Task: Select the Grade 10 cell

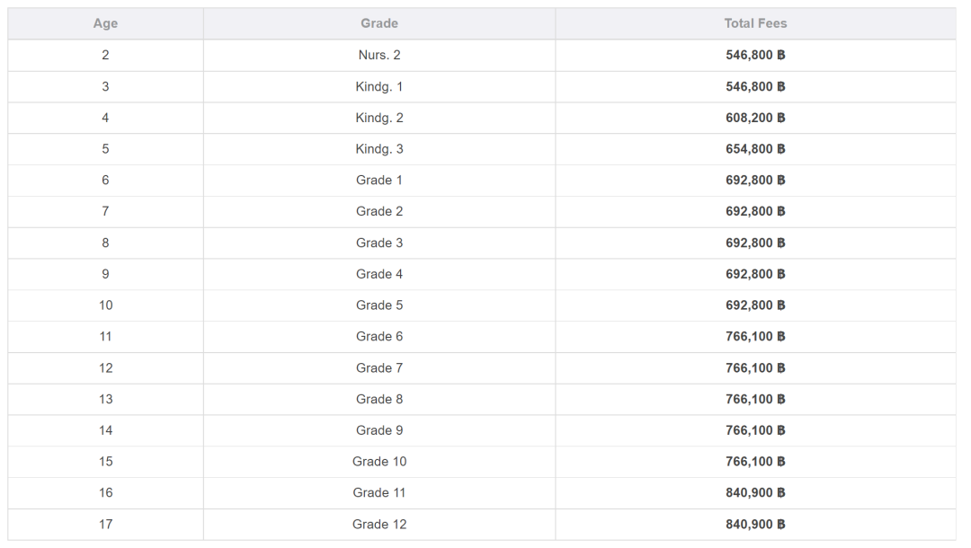Action: coord(379,461)
